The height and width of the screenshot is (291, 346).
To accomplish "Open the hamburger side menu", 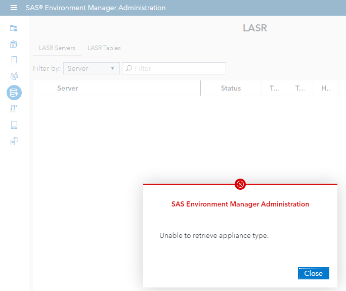I will point(14,8).
